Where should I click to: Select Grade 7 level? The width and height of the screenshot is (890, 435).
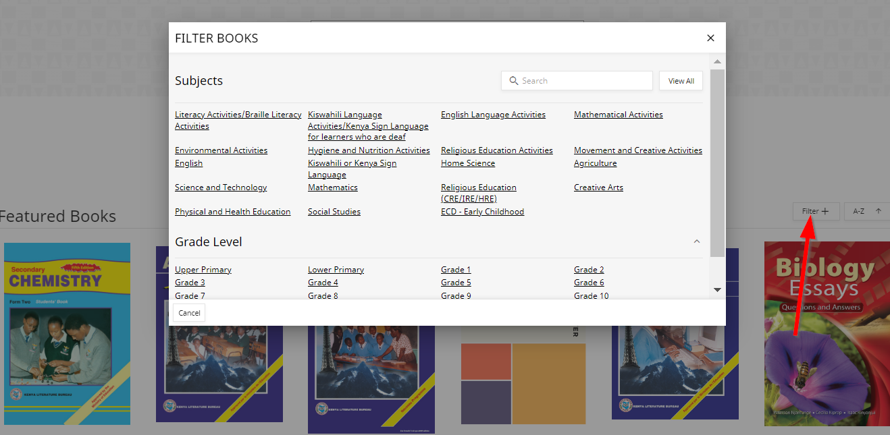coord(190,295)
